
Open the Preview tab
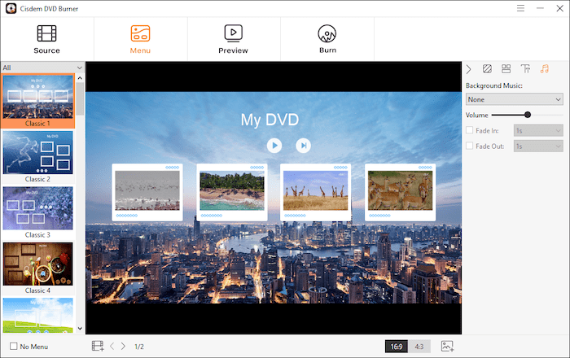pyautogui.click(x=234, y=39)
